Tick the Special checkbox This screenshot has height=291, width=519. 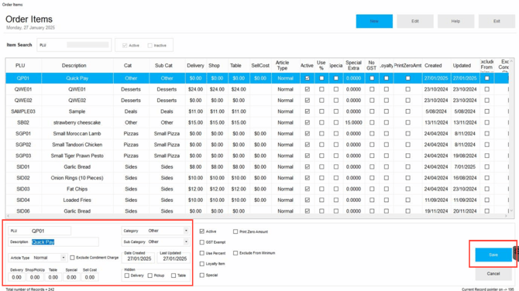coord(202,275)
